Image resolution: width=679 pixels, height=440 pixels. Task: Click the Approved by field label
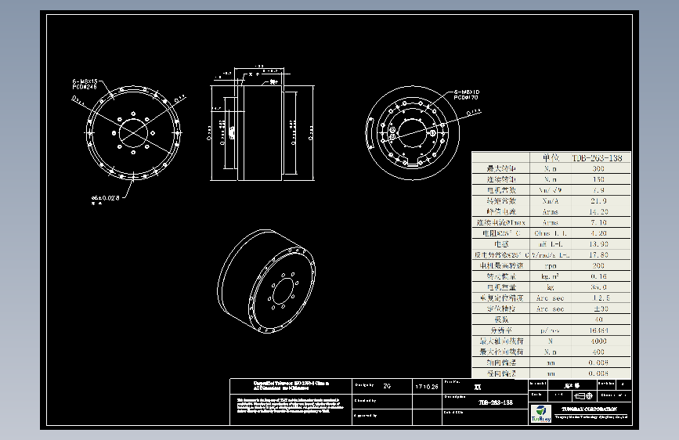pos(366,416)
